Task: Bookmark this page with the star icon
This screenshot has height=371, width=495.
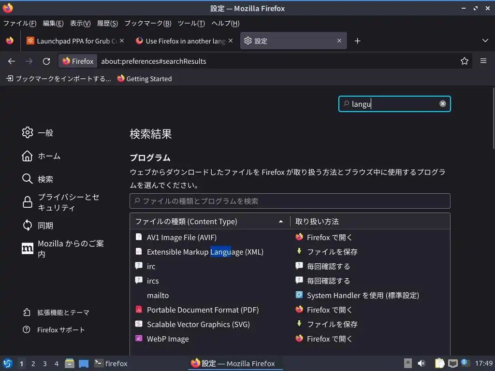Action: pos(465,61)
